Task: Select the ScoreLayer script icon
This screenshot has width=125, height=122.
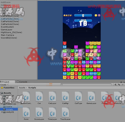Action: (39, 112)
